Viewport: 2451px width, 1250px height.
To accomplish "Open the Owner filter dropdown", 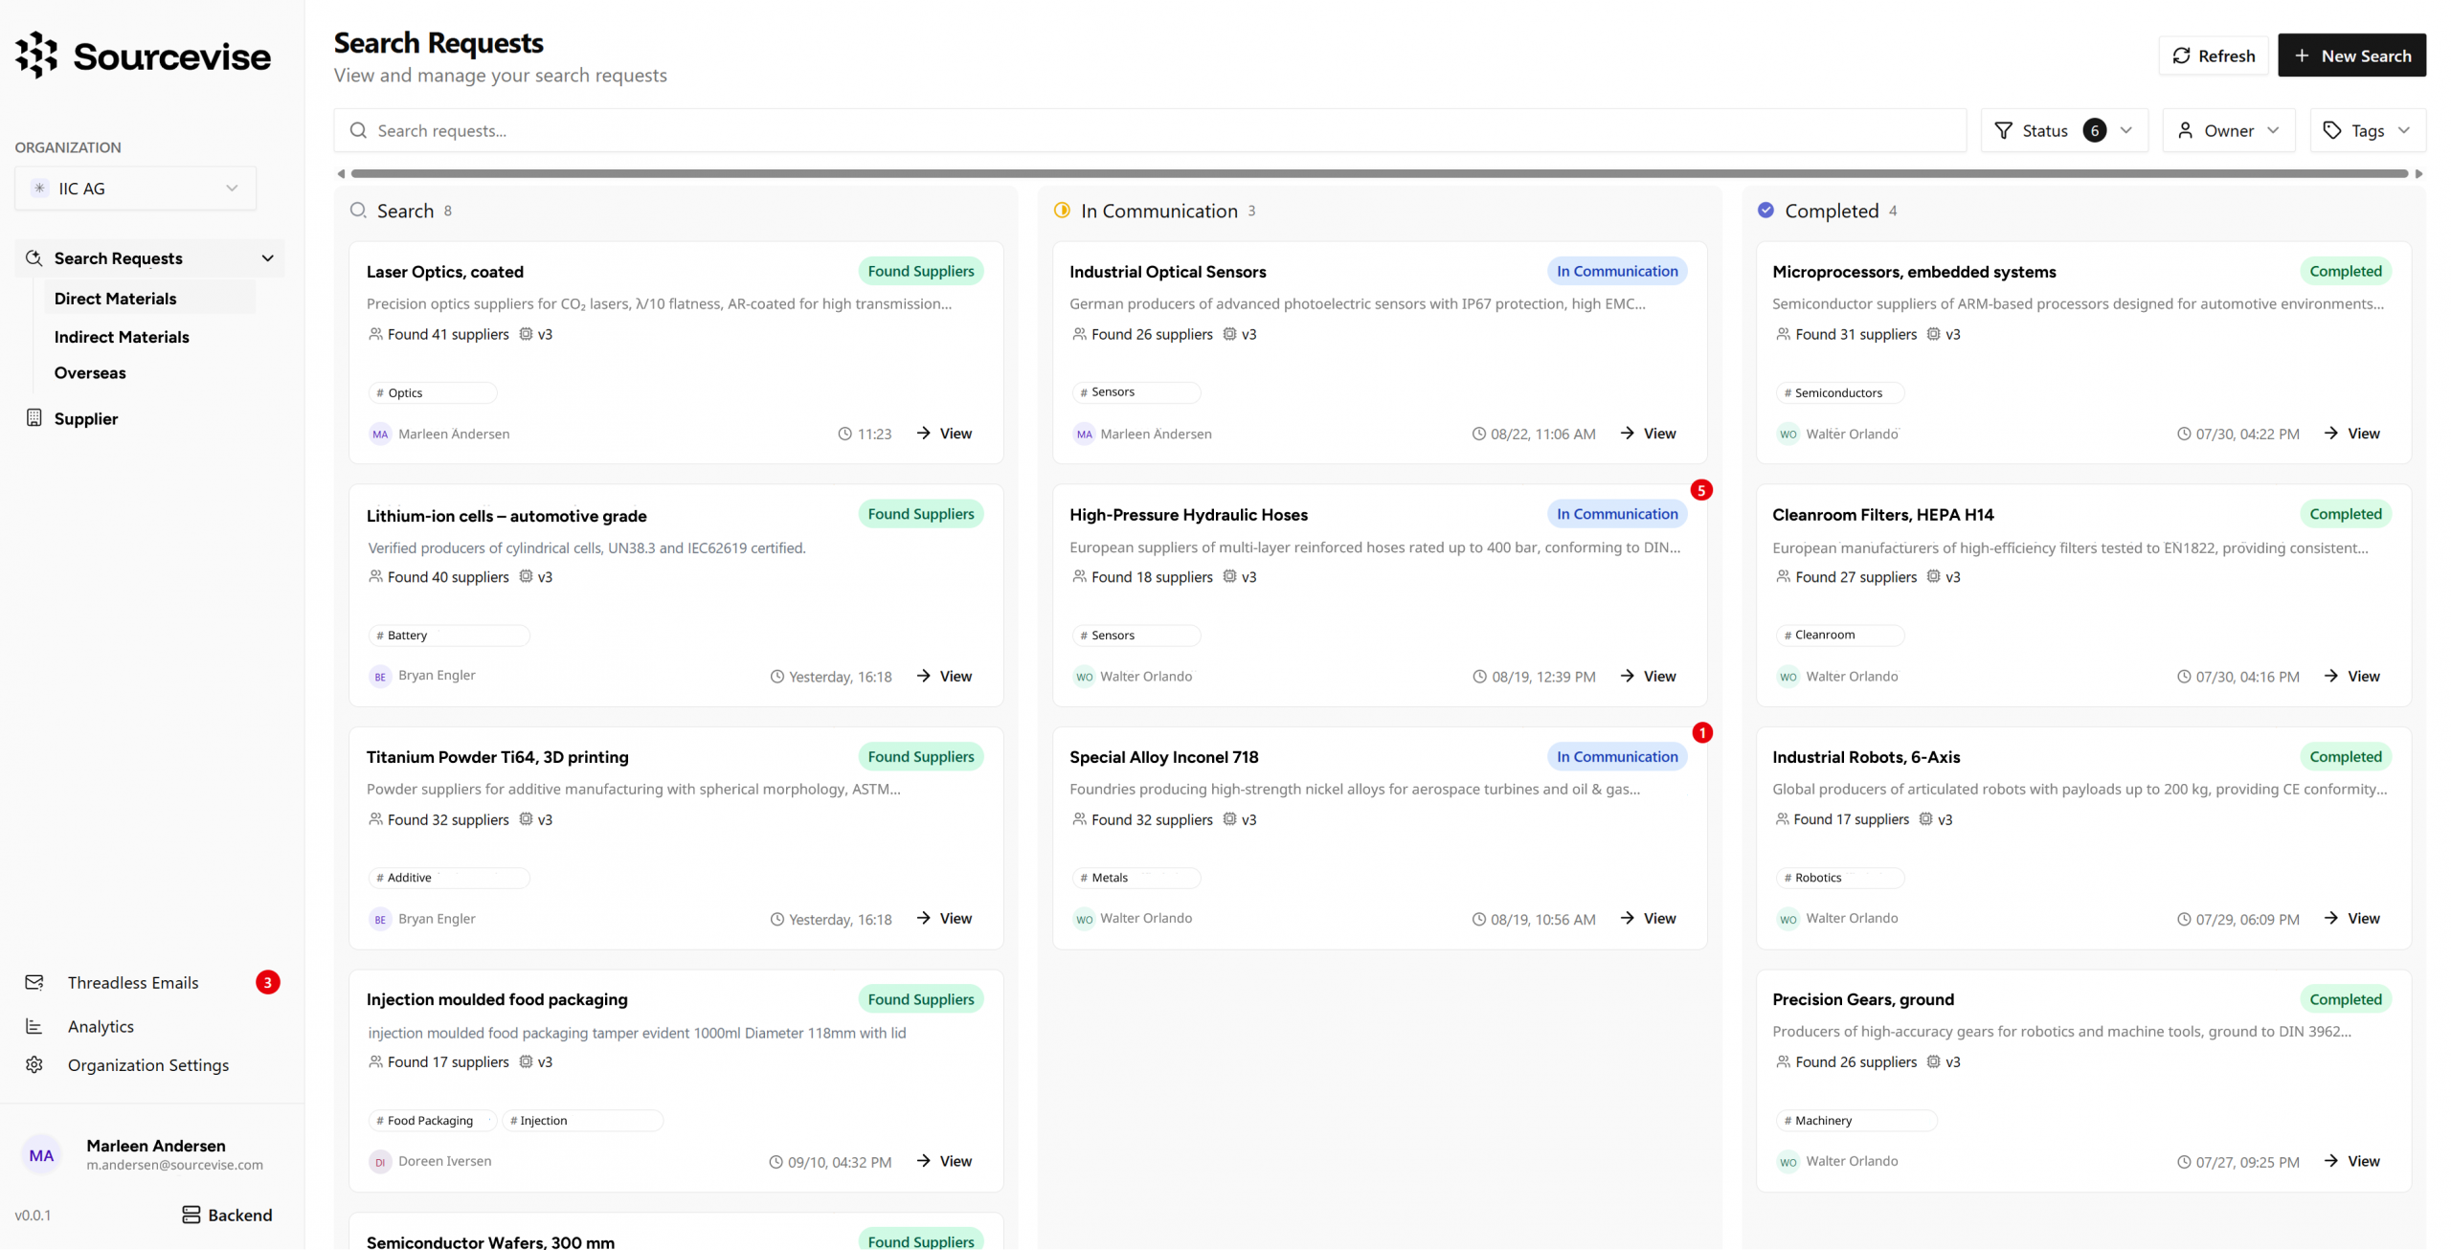I will [x=2229, y=130].
